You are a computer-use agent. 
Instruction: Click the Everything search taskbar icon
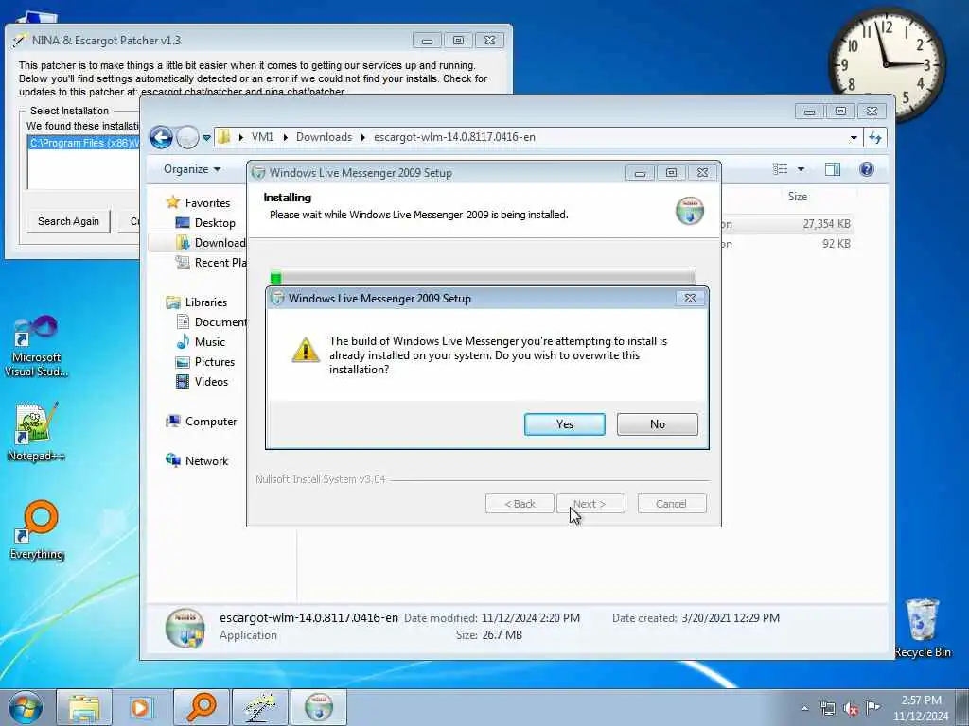pos(201,707)
